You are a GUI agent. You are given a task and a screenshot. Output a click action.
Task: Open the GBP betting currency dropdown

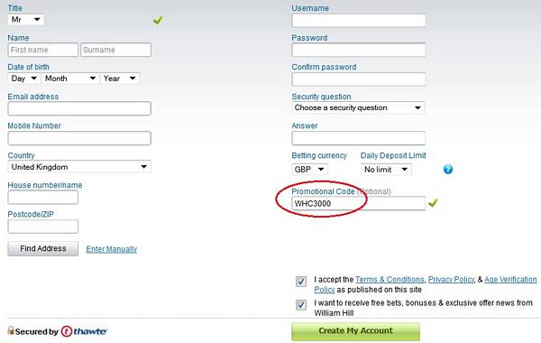(309, 170)
